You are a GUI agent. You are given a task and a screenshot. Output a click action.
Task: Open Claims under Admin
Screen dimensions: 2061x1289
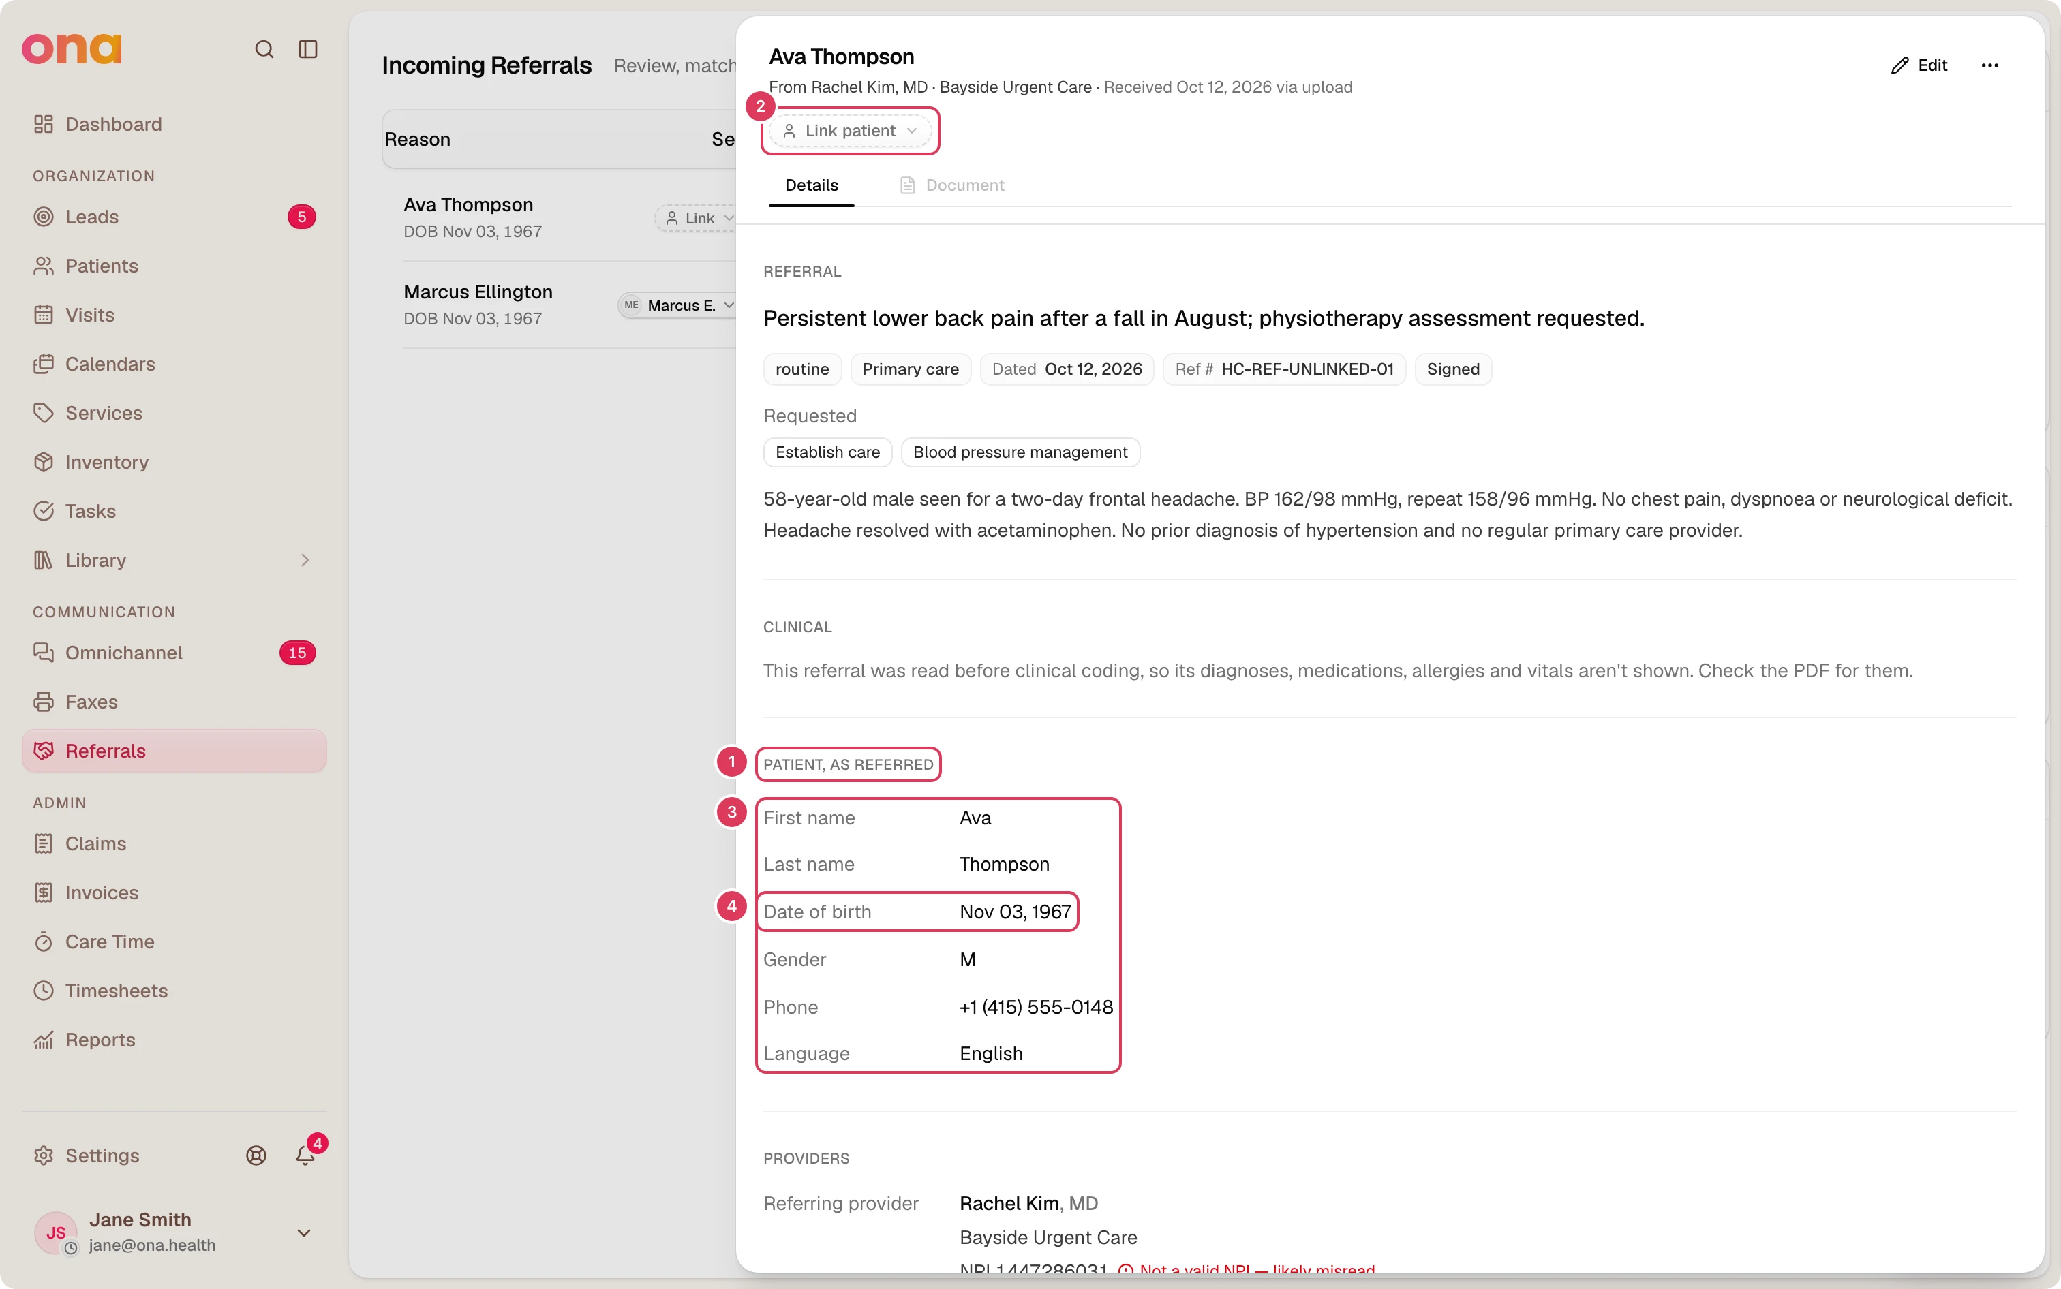pyautogui.click(x=174, y=844)
